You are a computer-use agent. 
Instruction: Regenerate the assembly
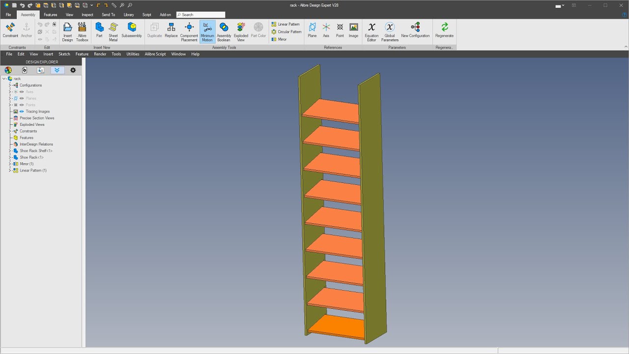pyautogui.click(x=444, y=30)
